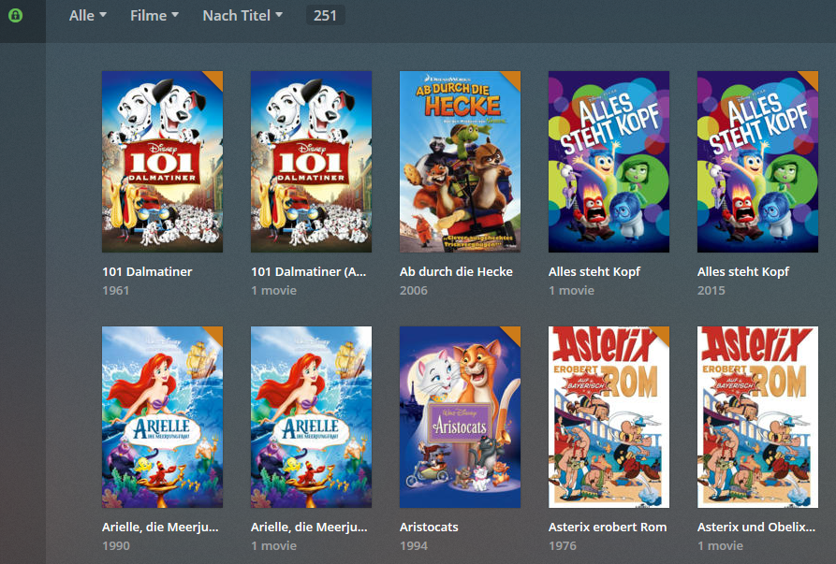Click the Arielle title above 1990
The width and height of the screenshot is (836, 564).
click(x=160, y=528)
